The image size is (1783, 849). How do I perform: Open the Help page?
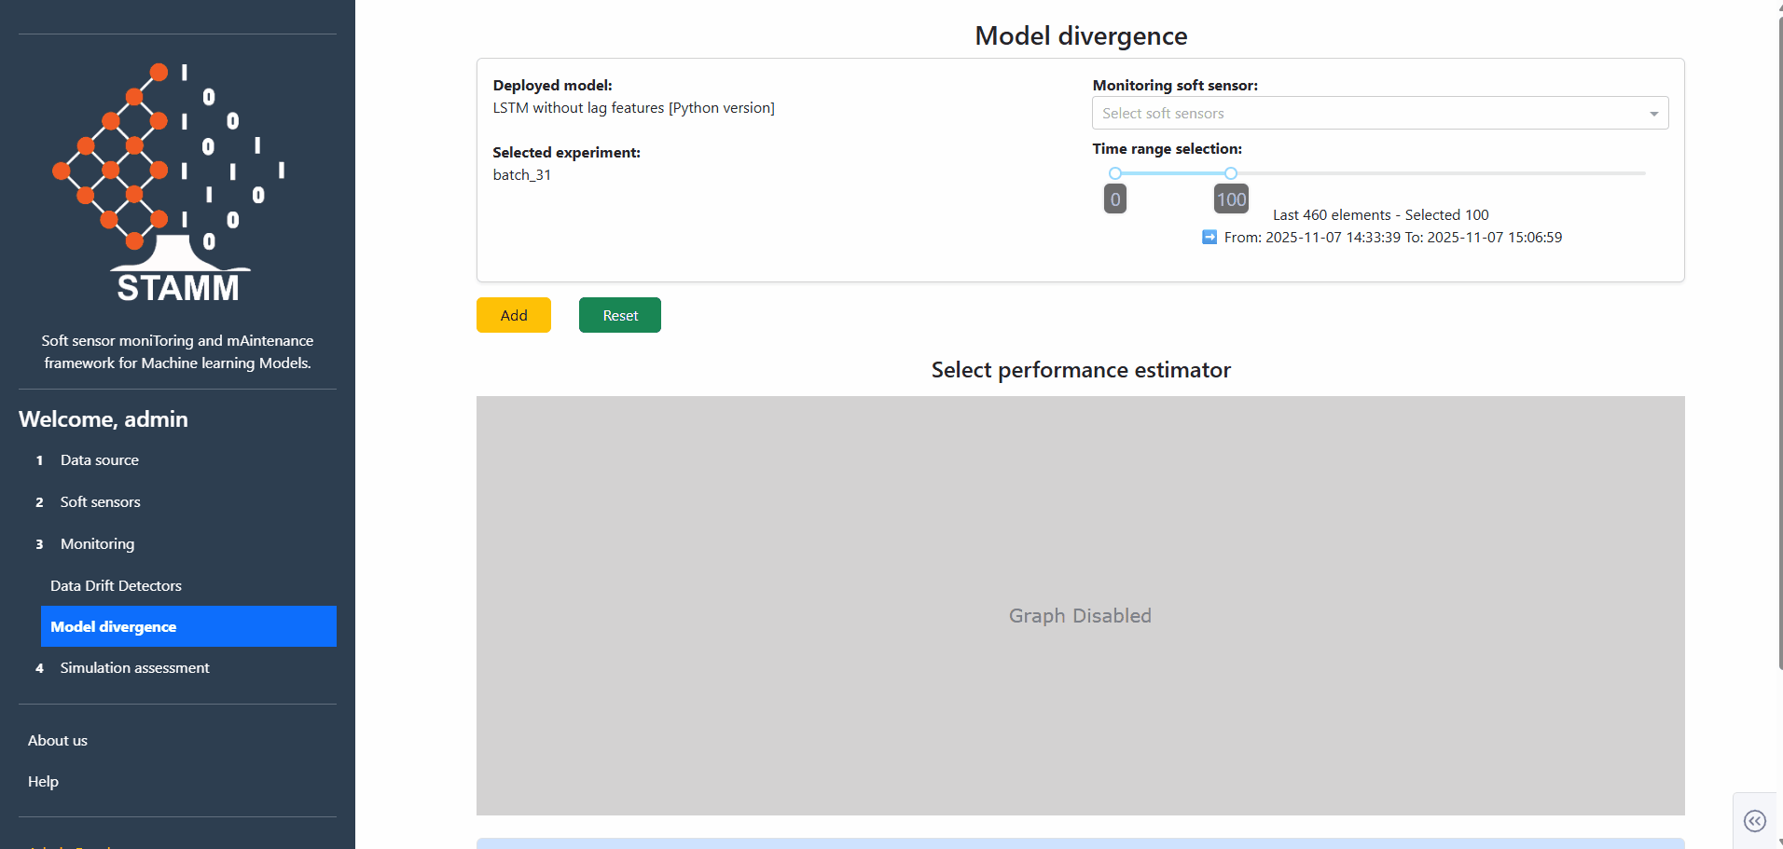click(43, 781)
